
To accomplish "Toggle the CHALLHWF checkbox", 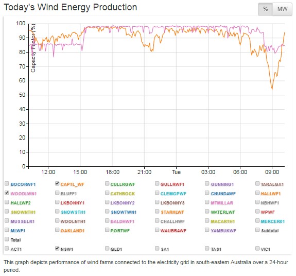I will coord(157,220).
